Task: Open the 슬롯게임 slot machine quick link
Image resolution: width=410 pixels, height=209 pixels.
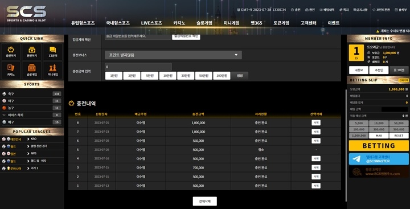Action: click(x=32, y=71)
